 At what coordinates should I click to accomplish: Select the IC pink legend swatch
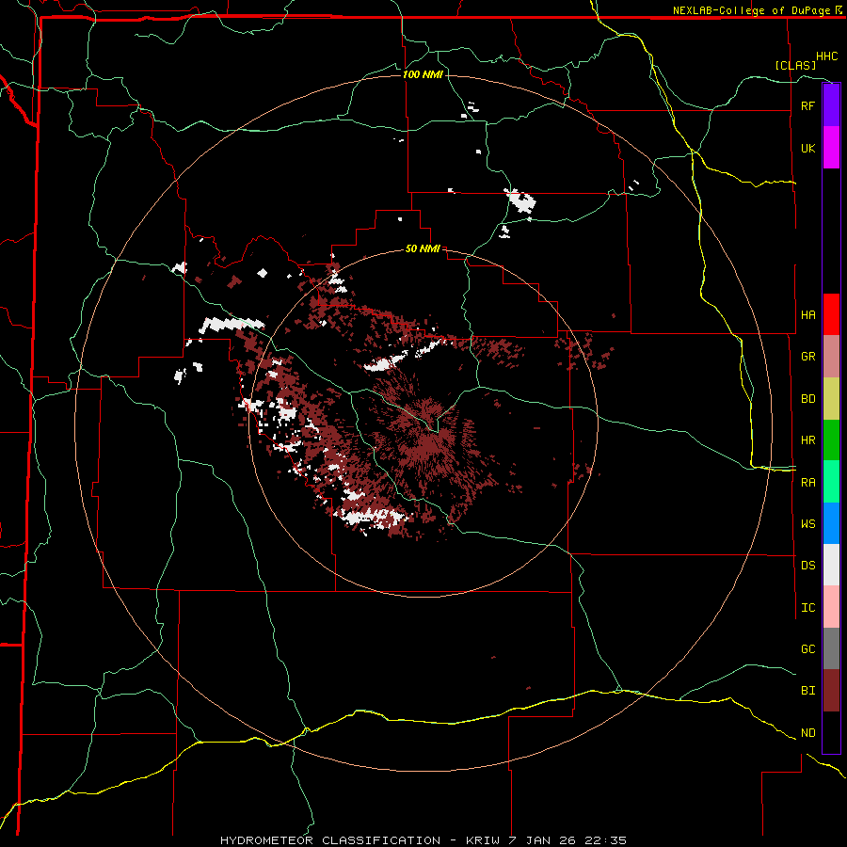coord(831,607)
